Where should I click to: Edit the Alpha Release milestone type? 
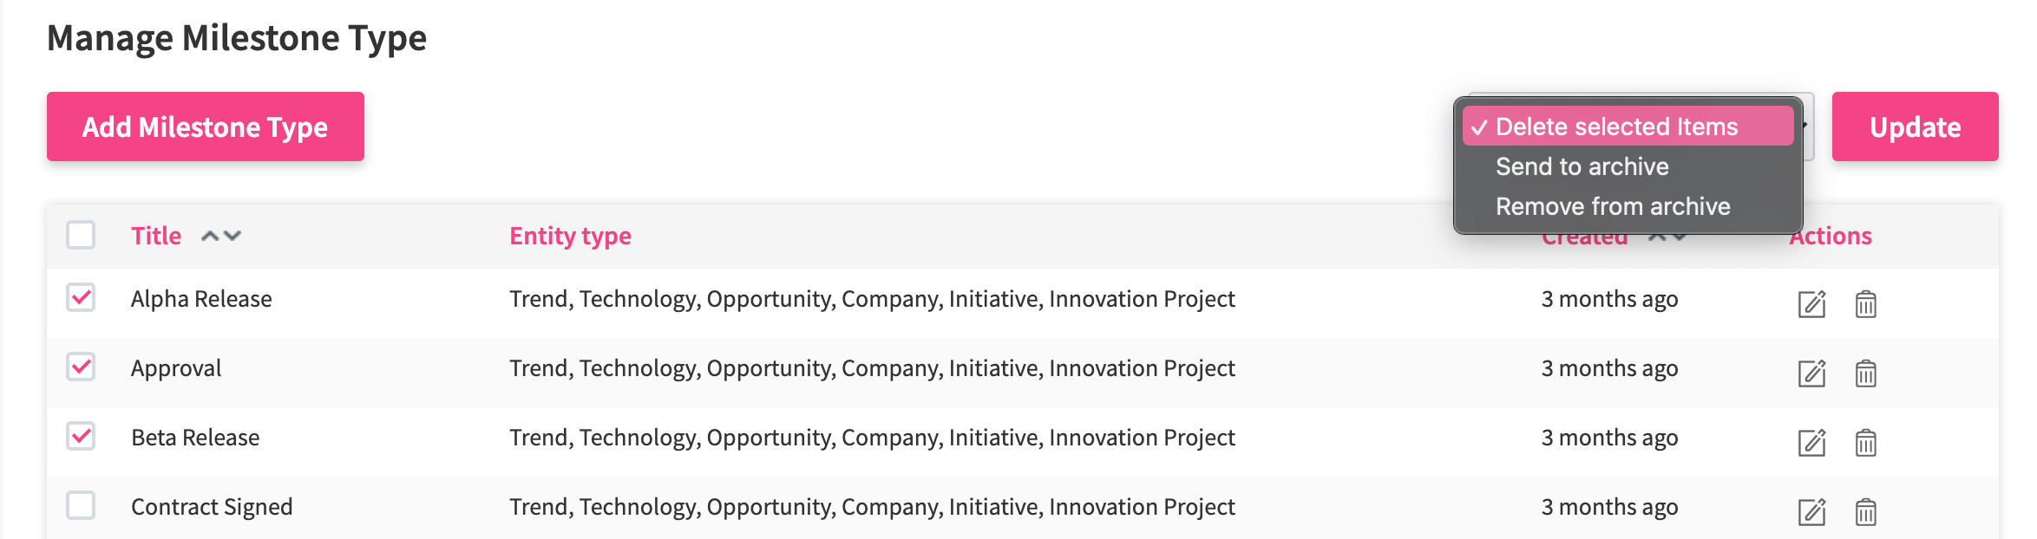click(x=1811, y=304)
